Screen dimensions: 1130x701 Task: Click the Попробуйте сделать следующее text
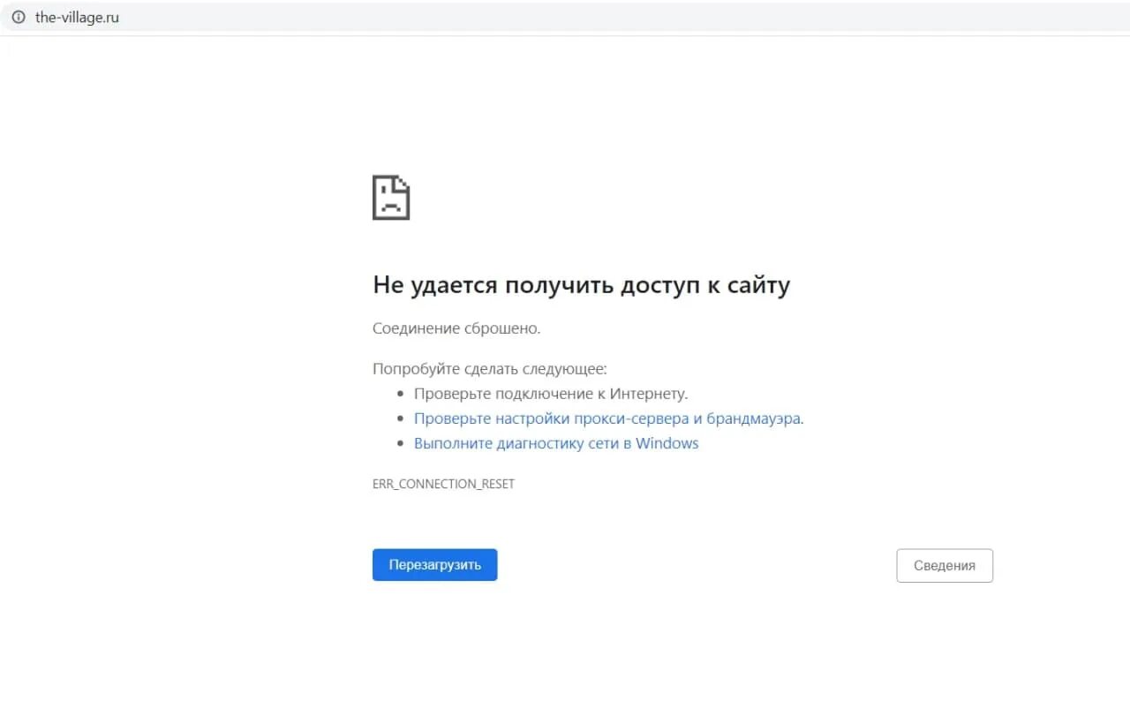tap(490, 369)
